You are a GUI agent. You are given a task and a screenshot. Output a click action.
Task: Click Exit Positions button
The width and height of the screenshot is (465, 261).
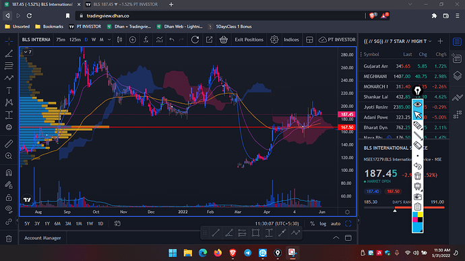coord(249,40)
